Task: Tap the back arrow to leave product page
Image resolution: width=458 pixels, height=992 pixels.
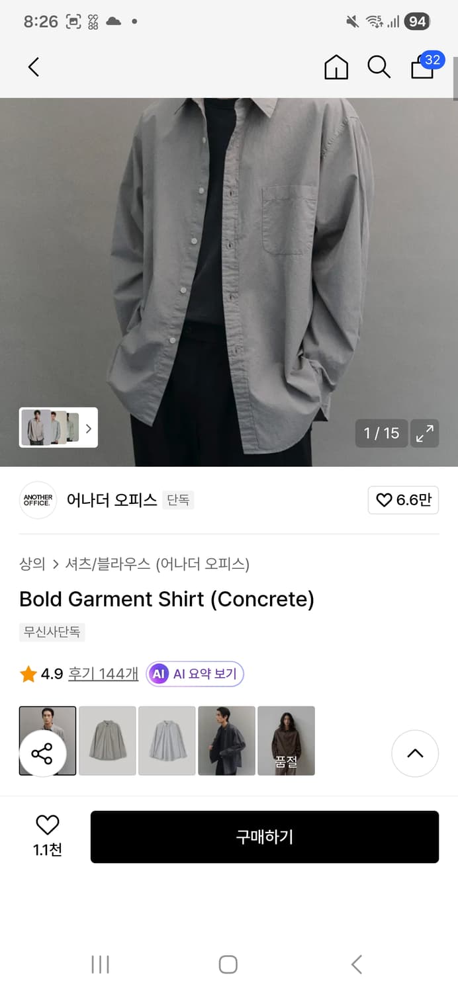Action: click(33, 67)
